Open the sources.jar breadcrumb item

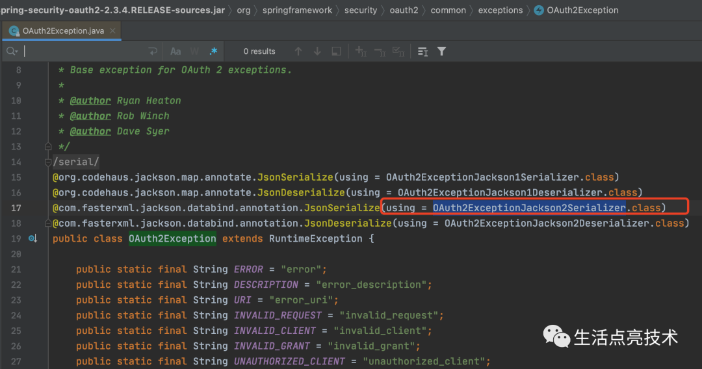click(113, 10)
